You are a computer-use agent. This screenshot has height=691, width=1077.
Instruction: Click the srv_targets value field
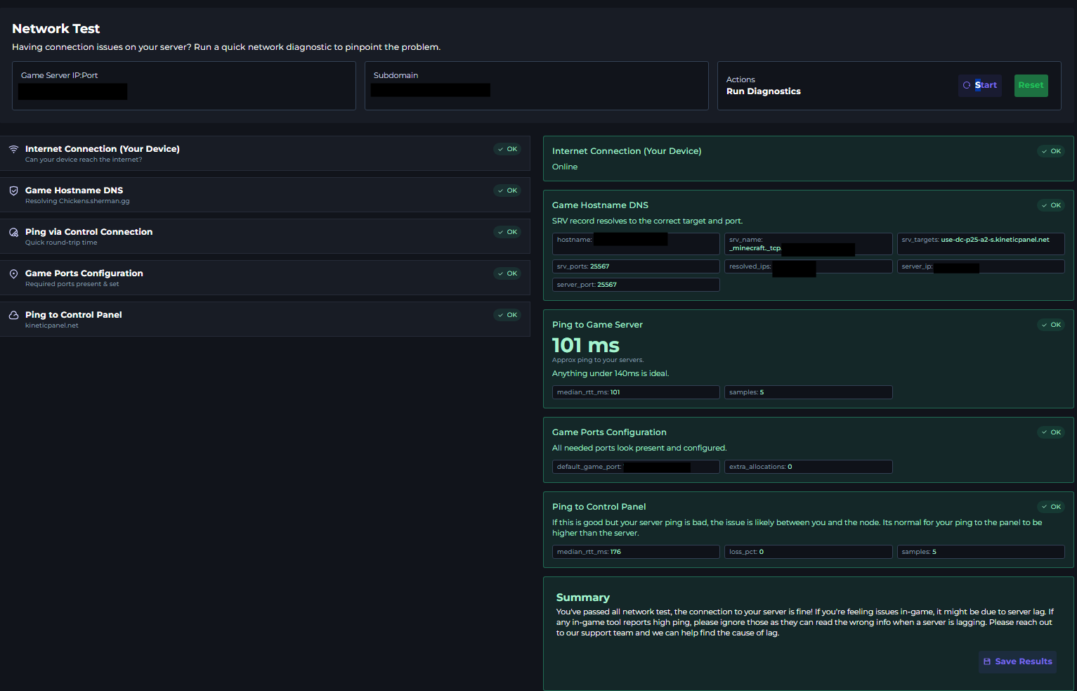tap(980, 243)
